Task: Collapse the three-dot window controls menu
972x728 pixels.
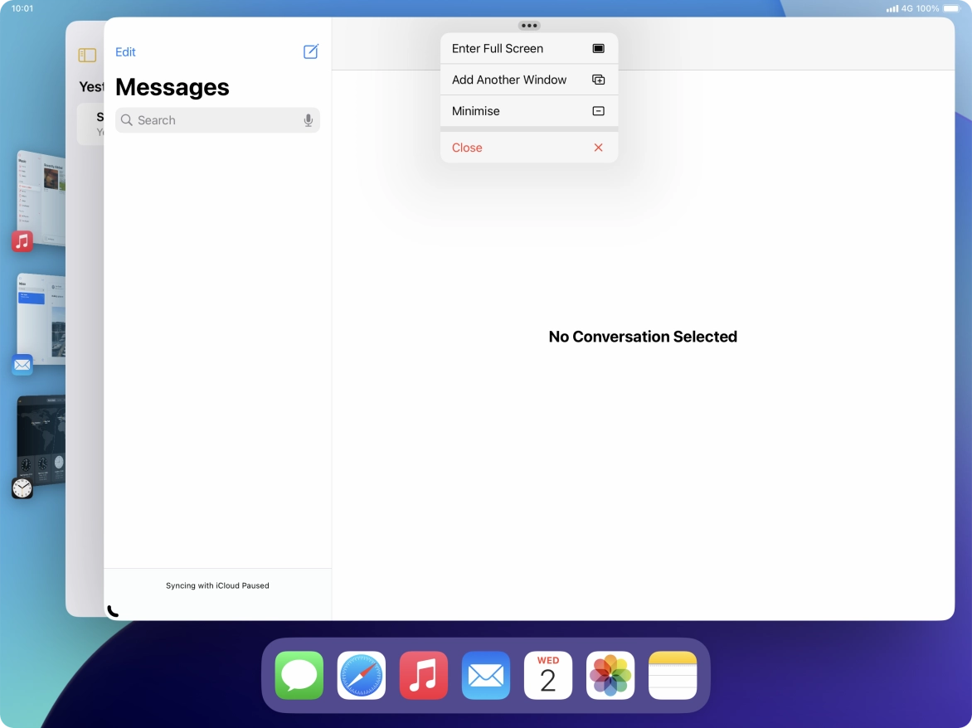Action: tap(529, 26)
